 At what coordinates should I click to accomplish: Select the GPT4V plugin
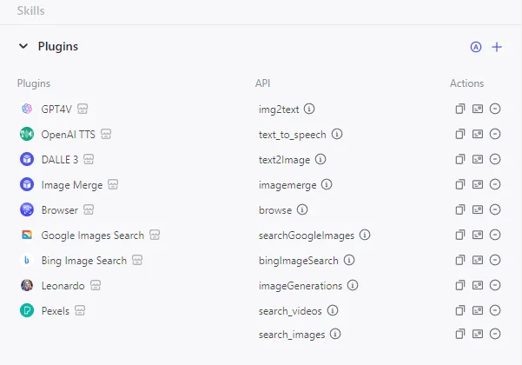pyautogui.click(x=56, y=109)
